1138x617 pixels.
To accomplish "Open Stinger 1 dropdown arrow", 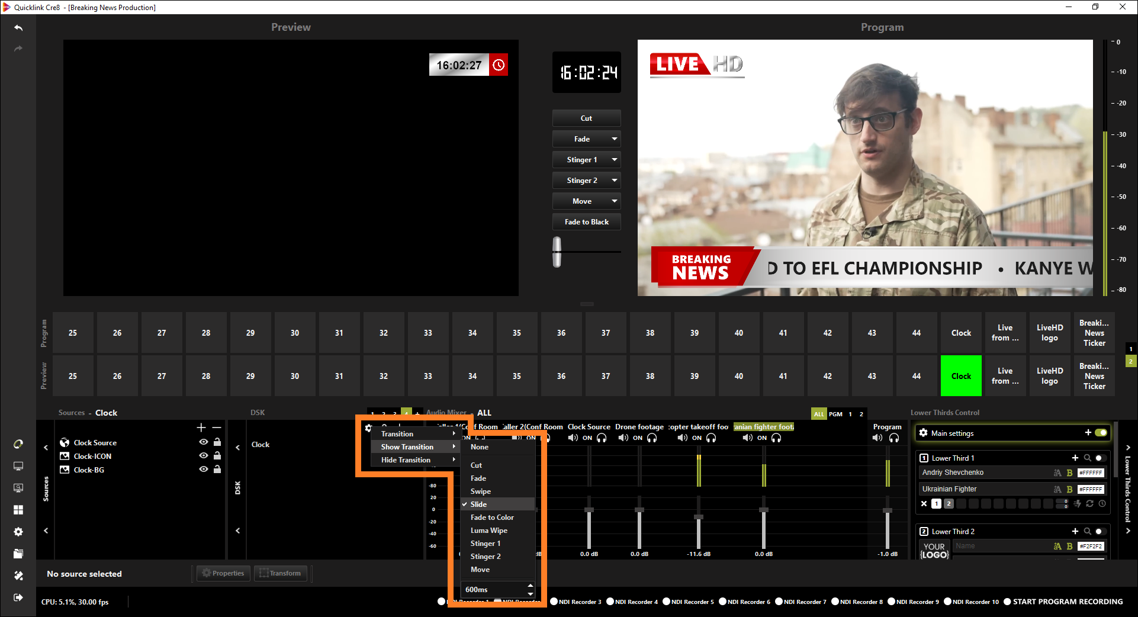I will [614, 160].
